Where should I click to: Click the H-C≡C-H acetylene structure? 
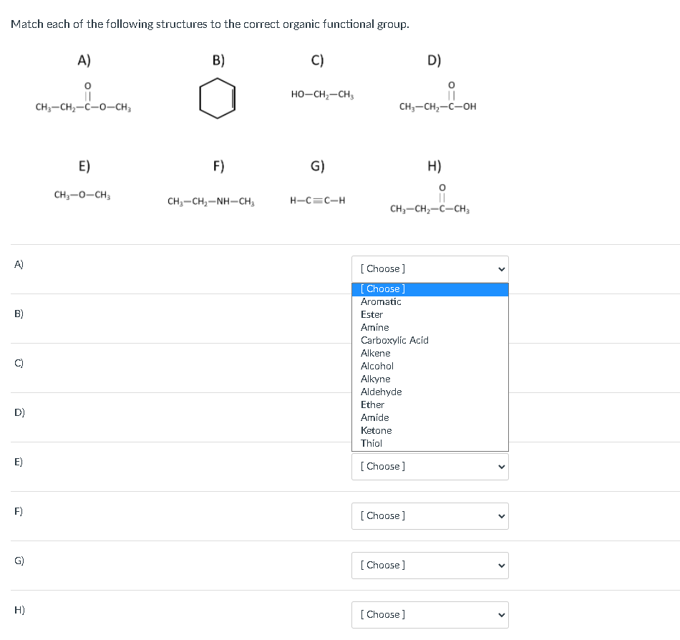pyautogui.click(x=317, y=200)
